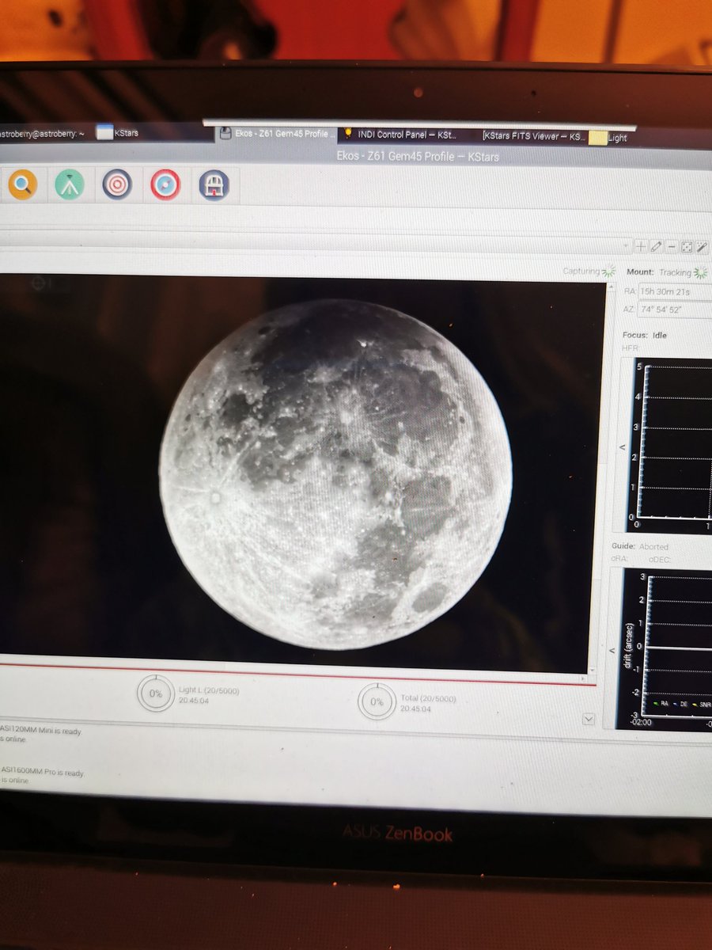The height and width of the screenshot is (950, 712).
Task: Click the mount AZ value field
Action: point(676,310)
